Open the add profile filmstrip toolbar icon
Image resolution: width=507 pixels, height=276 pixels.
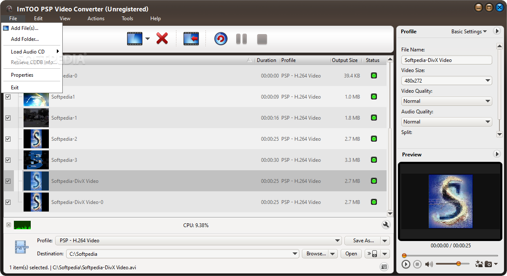click(x=135, y=39)
